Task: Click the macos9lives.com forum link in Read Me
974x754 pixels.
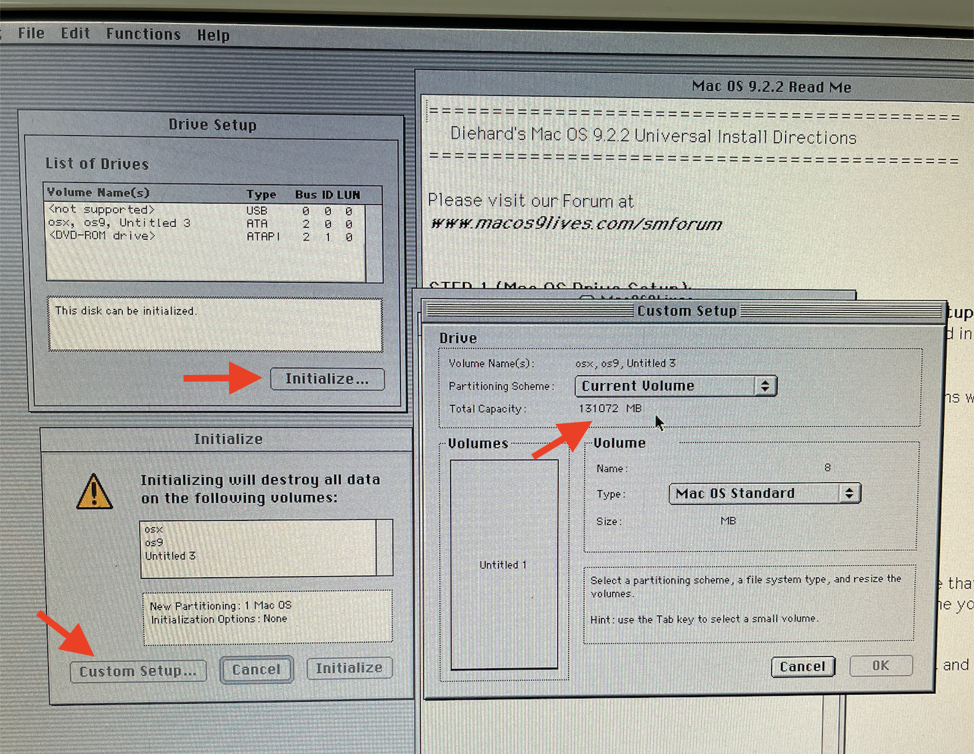Action: (575, 223)
